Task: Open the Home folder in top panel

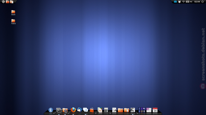Action: point(8,2)
